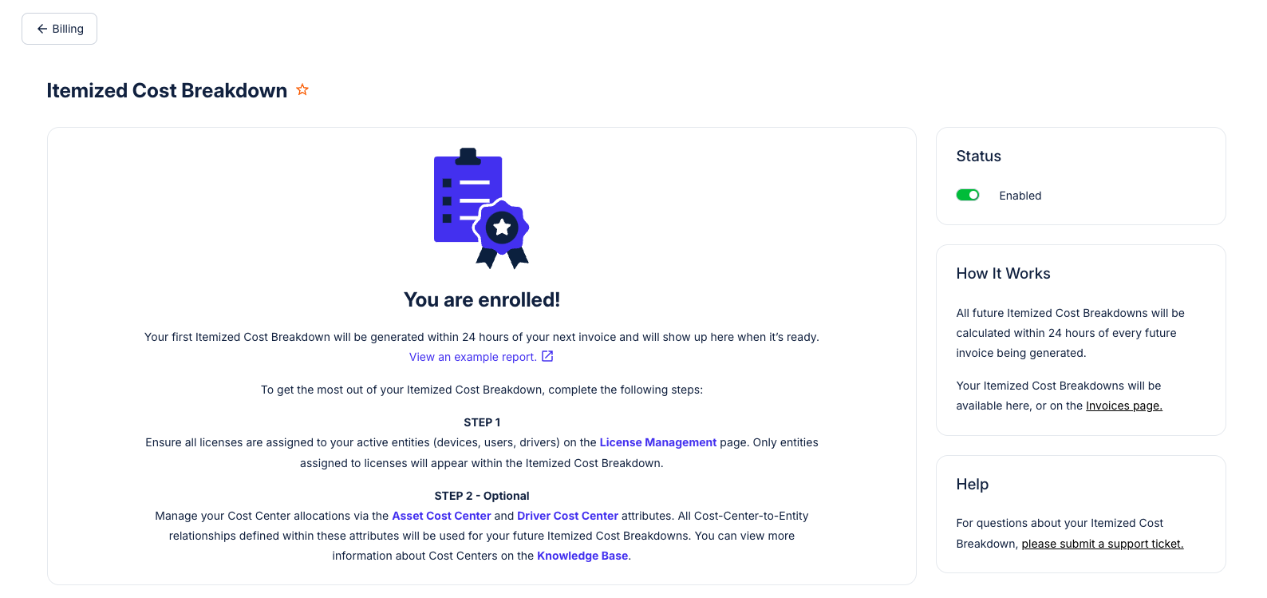
Task: Submit a support ticket for billing questions
Action: tap(1102, 544)
